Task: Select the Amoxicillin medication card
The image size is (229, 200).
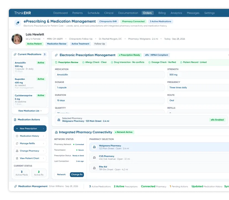Action: (x=30, y=67)
